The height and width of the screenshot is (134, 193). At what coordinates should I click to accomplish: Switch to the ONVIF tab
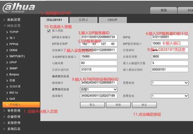113,20
